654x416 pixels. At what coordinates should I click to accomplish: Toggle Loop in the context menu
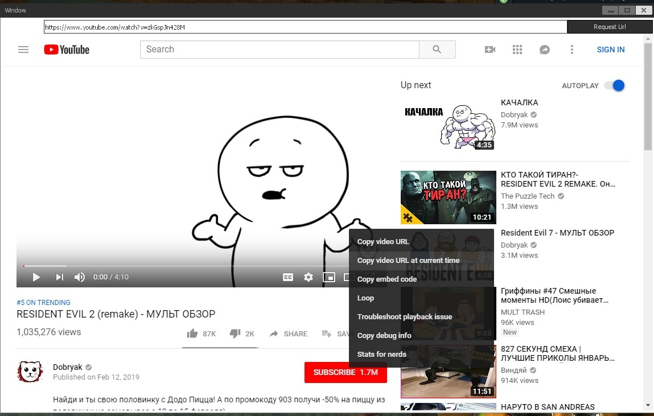tap(365, 298)
